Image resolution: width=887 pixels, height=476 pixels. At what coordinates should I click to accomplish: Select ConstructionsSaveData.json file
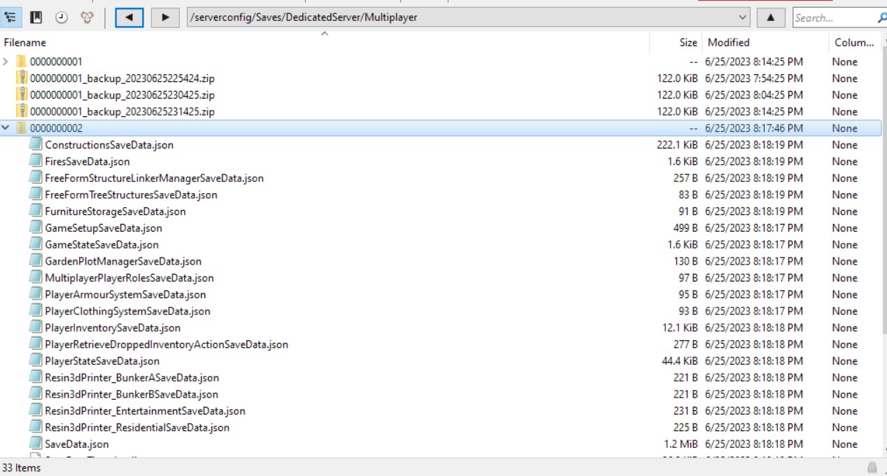pyautogui.click(x=109, y=145)
